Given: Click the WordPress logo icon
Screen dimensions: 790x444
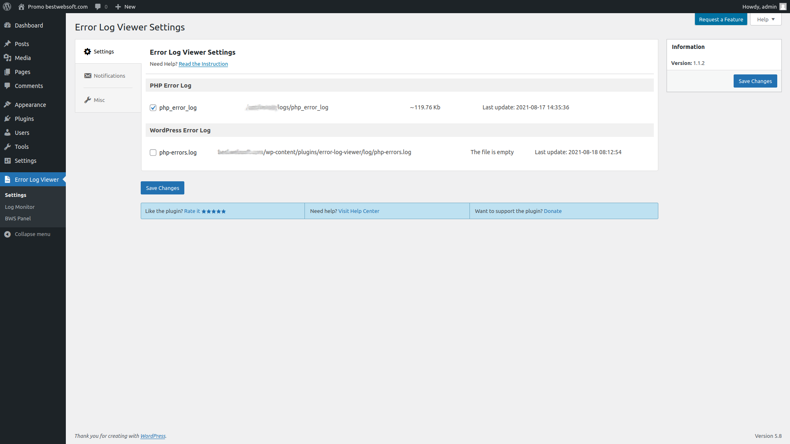Looking at the screenshot, I should click(x=7, y=7).
